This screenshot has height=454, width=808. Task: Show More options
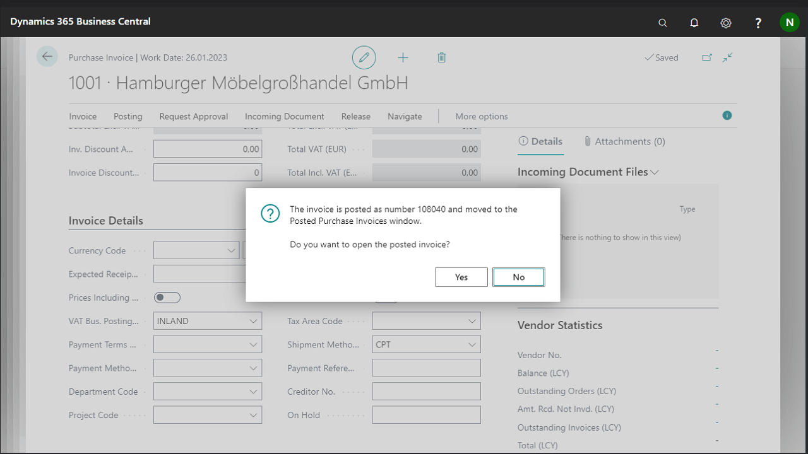[x=482, y=116]
